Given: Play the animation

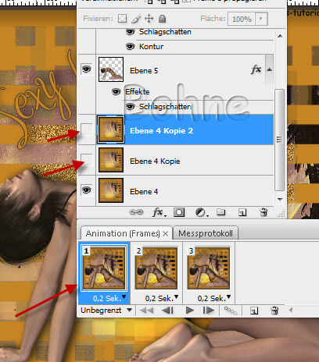Looking at the screenshot, I should coord(190,311).
